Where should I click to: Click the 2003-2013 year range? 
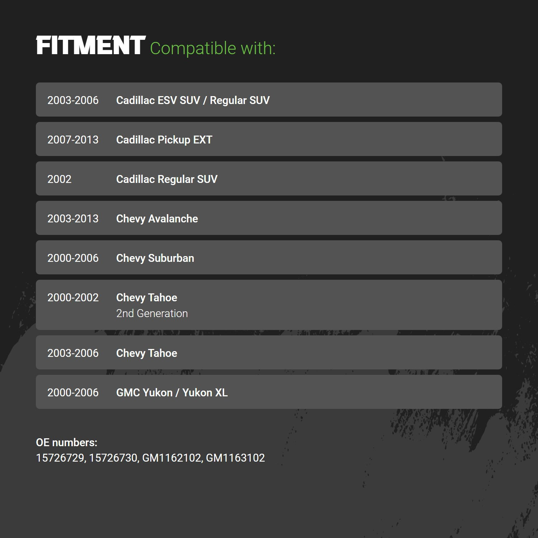pyautogui.click(x=73, y=218)
